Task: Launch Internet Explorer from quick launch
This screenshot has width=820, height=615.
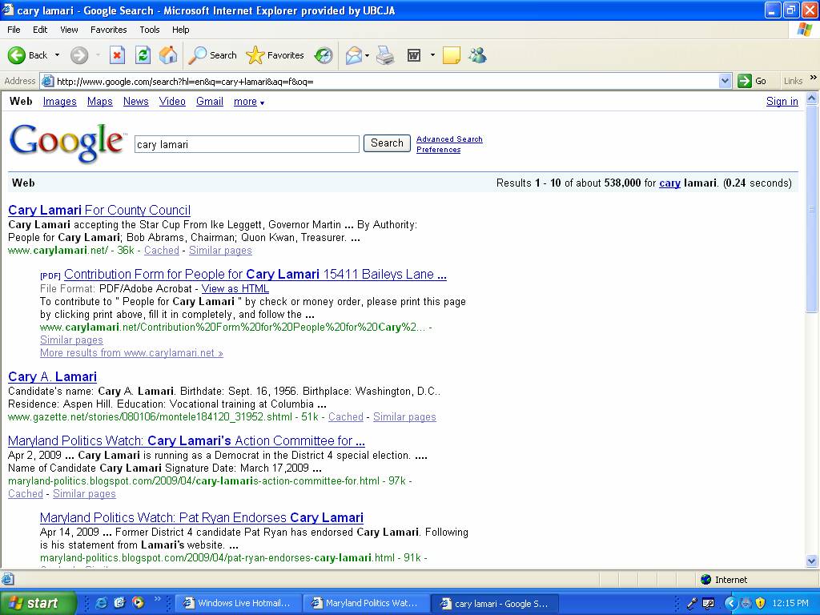Action: [101, 603]
